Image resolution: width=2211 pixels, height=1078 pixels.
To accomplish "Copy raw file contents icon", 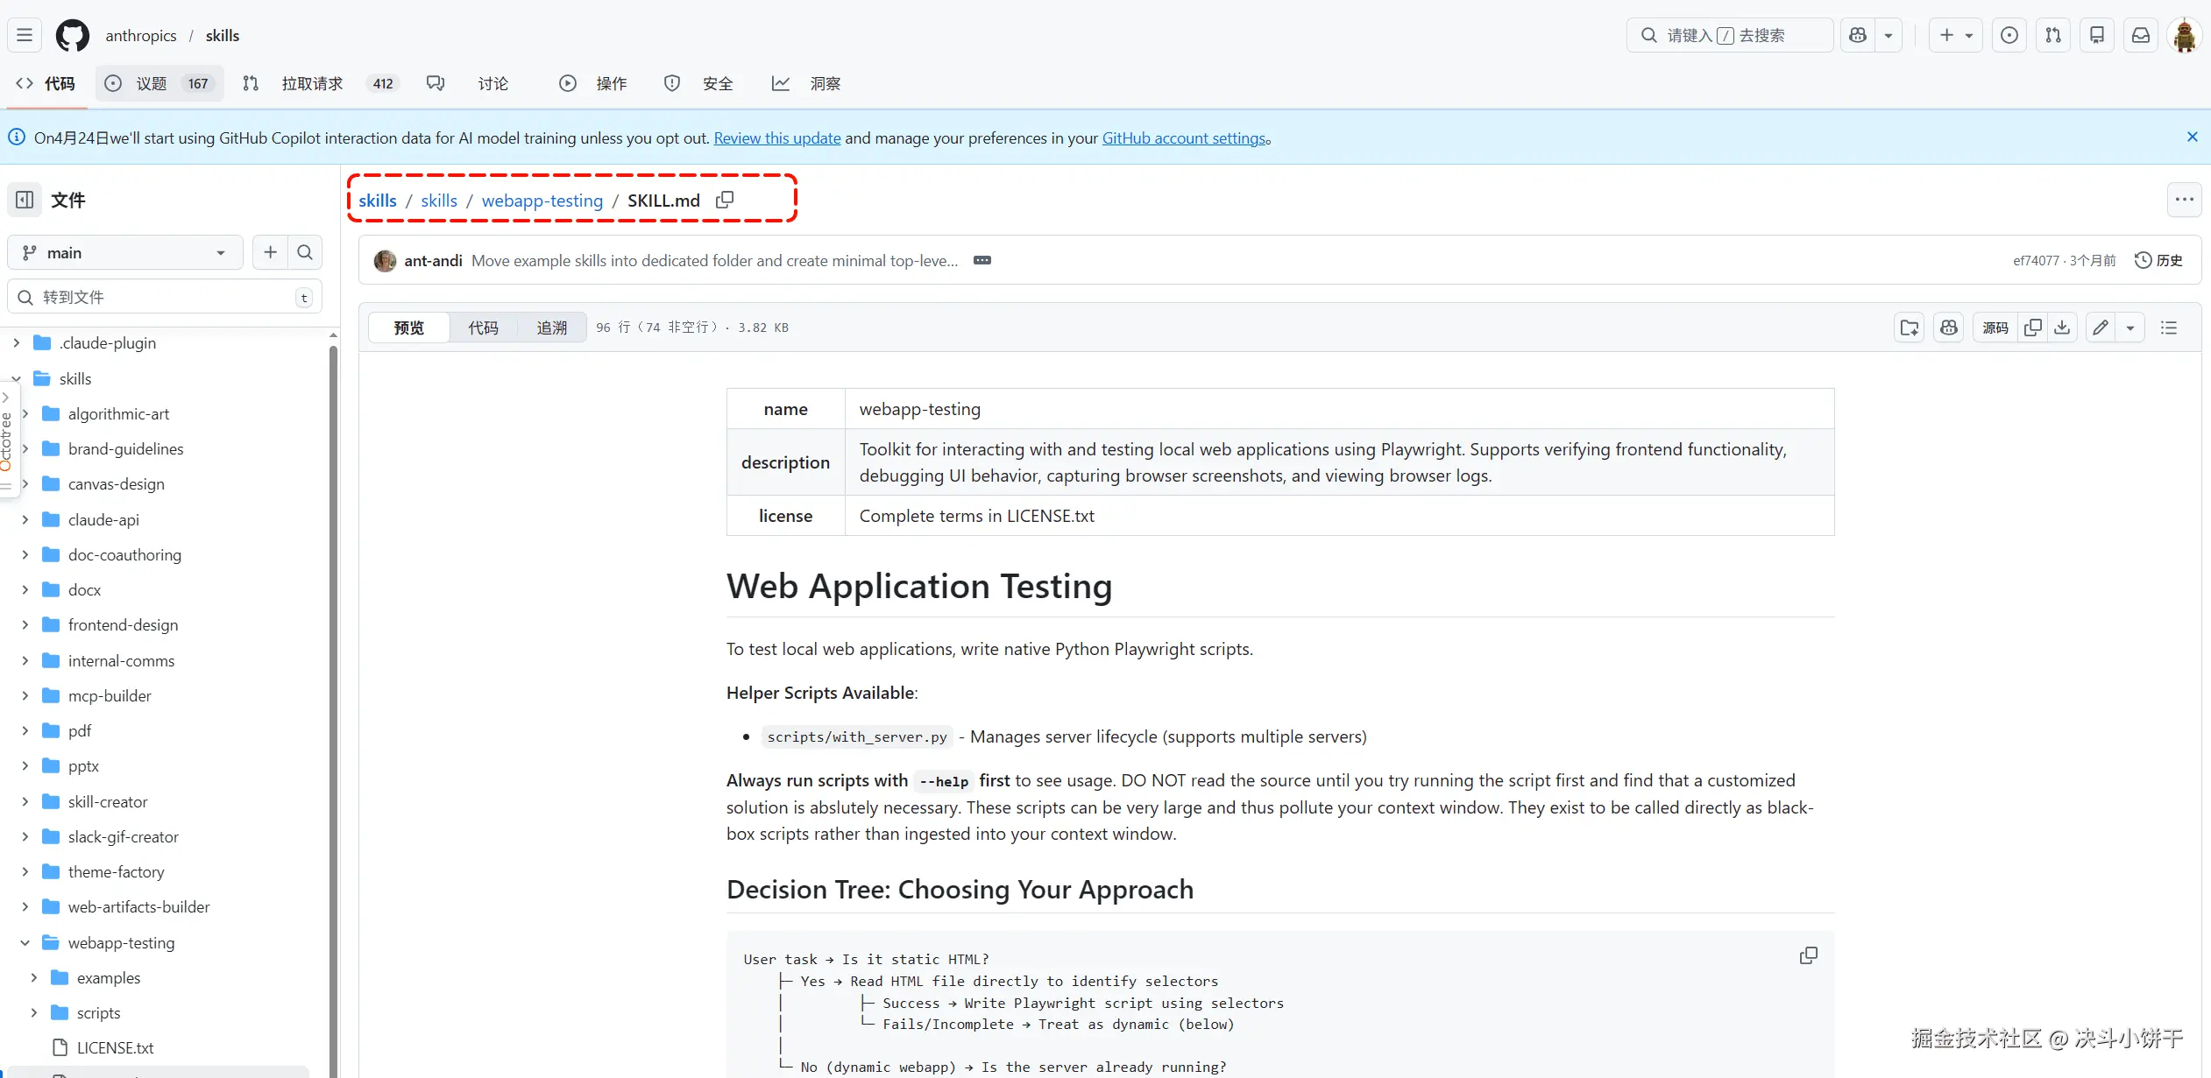I will point(2033,328).
